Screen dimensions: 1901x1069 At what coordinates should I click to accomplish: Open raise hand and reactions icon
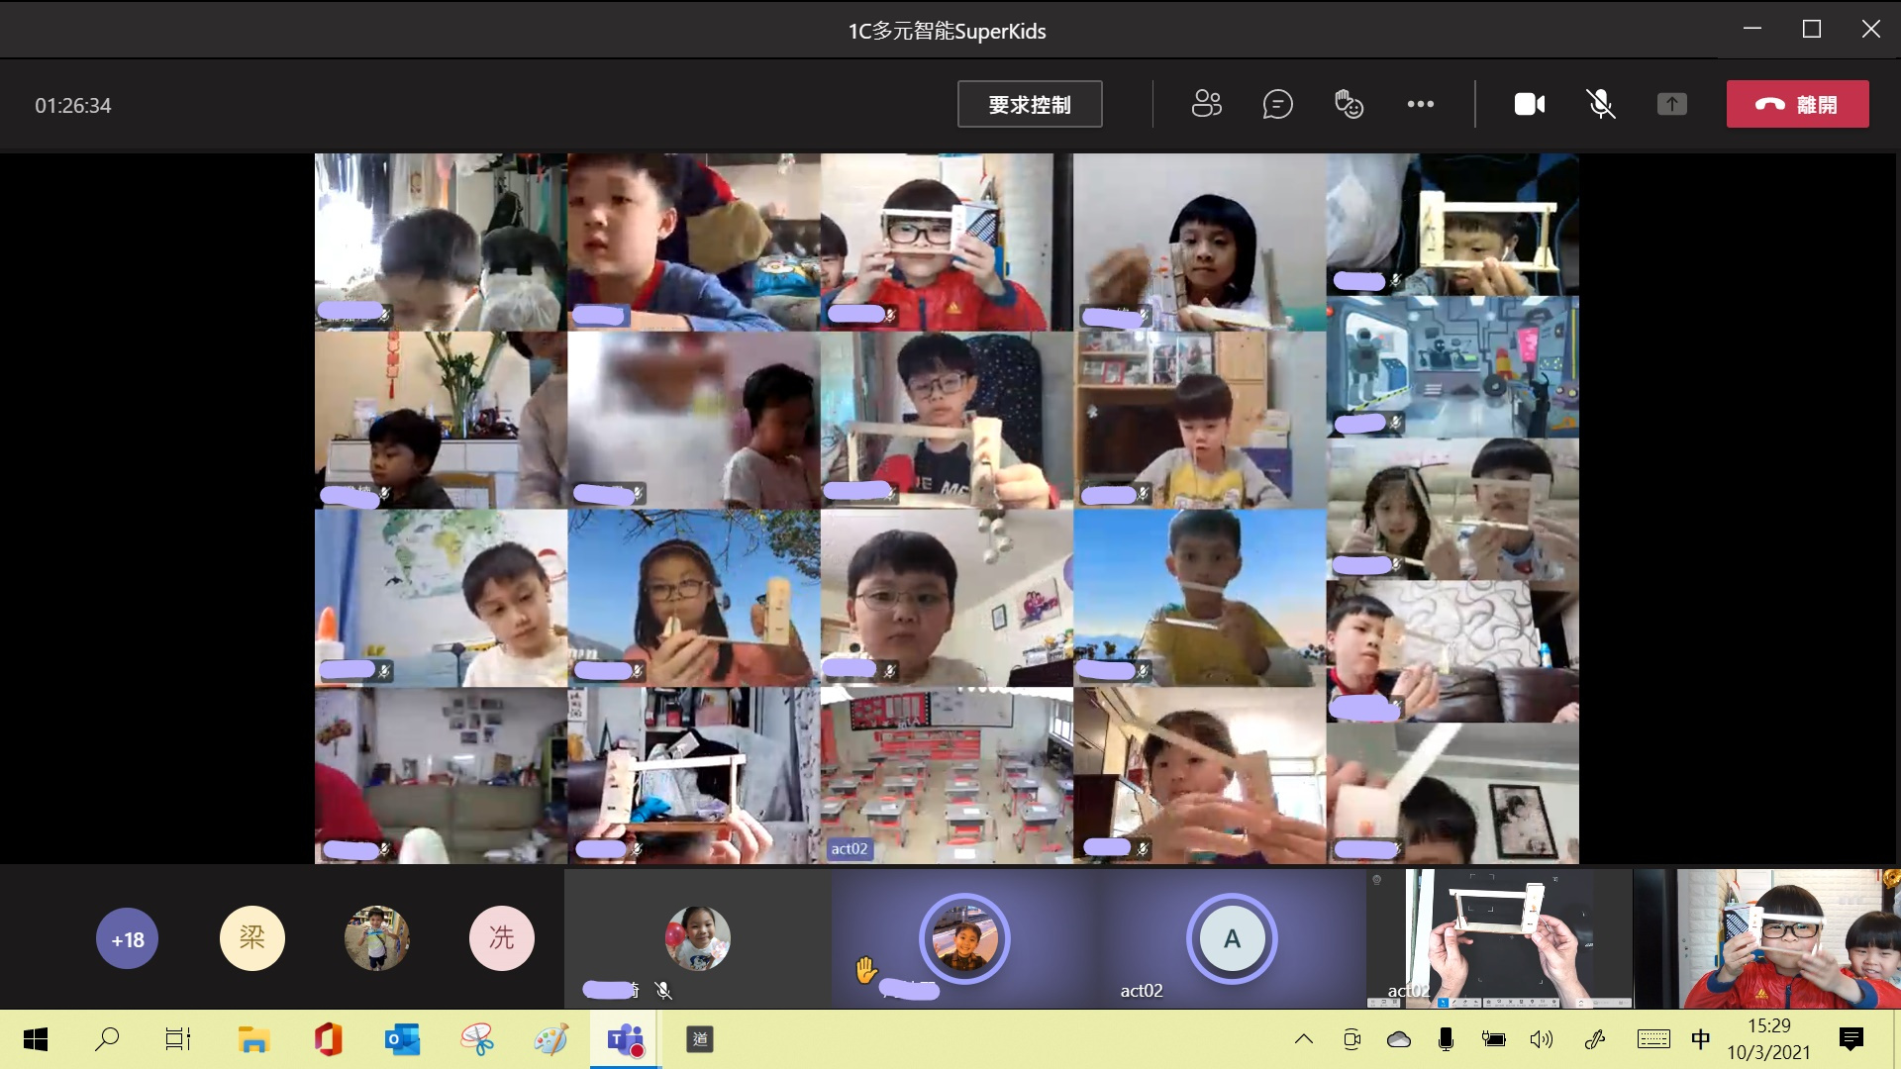[1349, 104]
